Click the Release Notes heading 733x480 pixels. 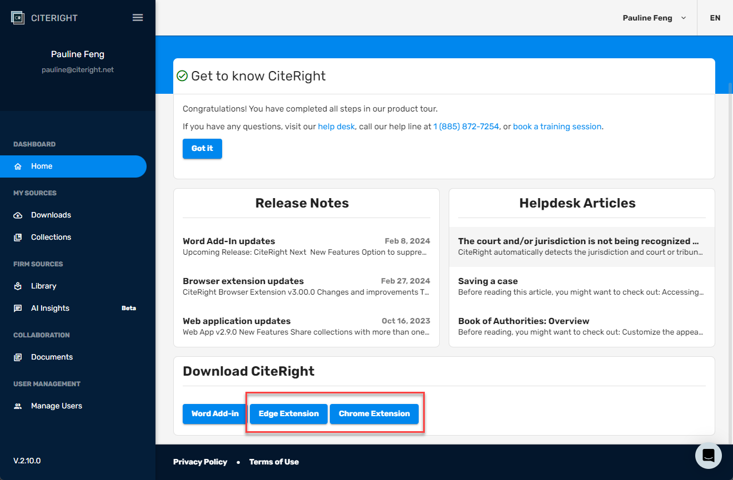tap(302, 203)
